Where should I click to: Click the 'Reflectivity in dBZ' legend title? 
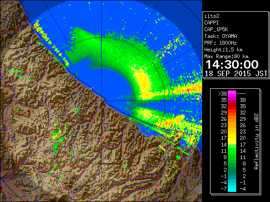pos(256,141)
